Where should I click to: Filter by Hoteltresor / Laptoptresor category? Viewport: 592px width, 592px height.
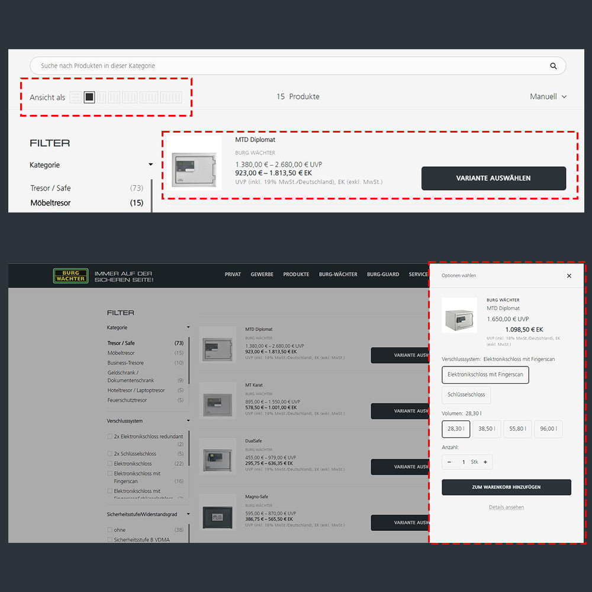click(x=136, y=390)
